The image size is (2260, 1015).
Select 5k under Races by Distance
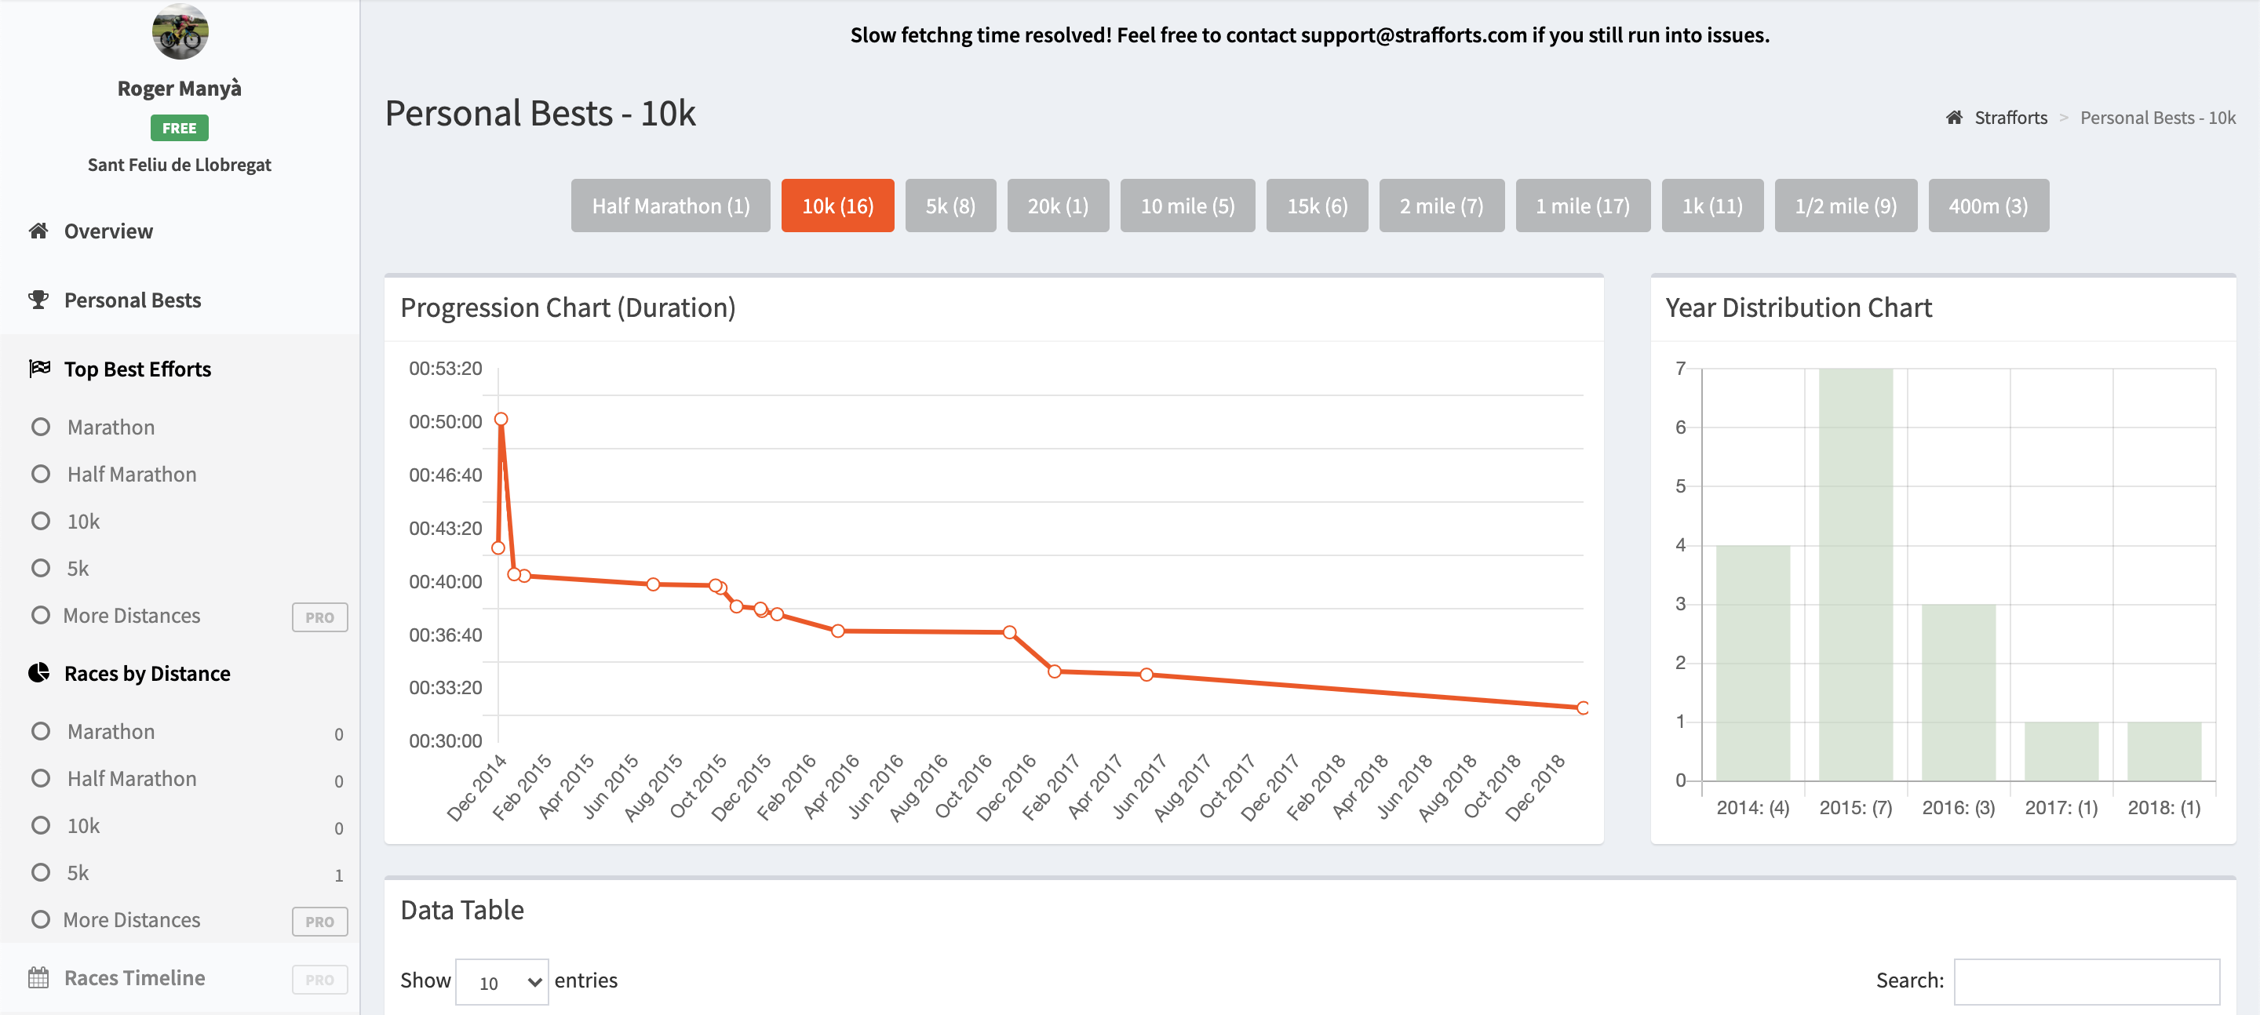click(x=78, y=873)
